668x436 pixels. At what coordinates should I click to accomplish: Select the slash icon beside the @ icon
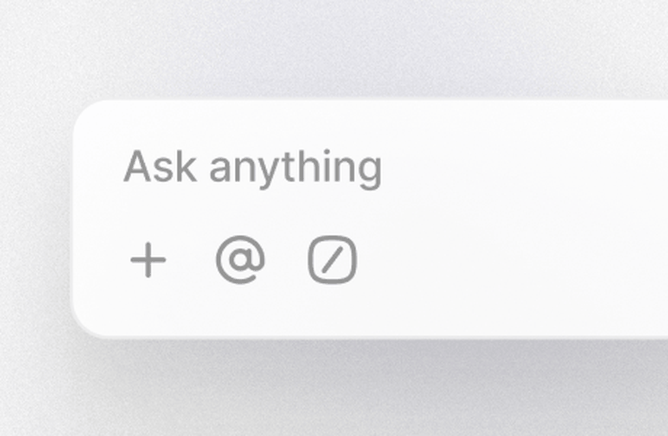332,260
